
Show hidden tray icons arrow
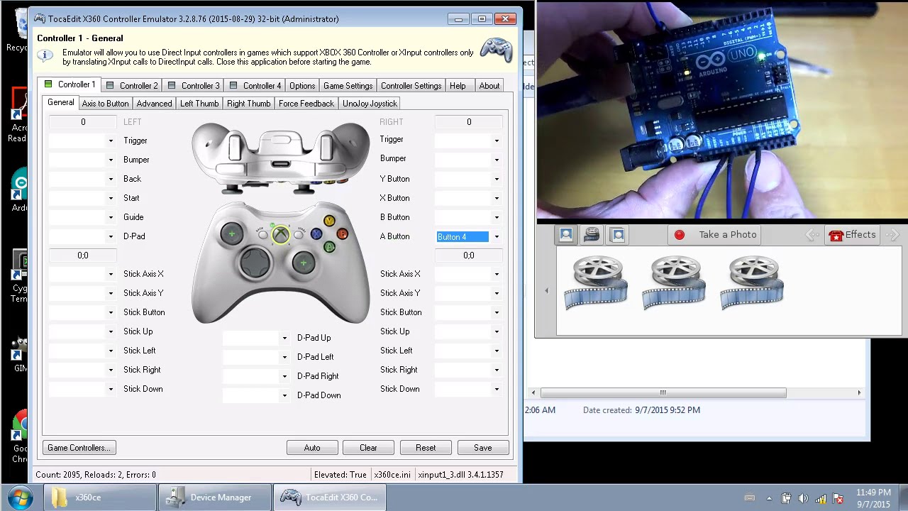[769, 498]
